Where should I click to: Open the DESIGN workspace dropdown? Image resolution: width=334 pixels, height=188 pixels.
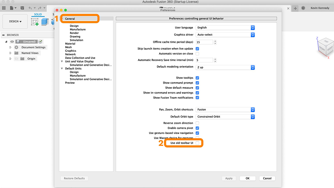pos(15,21)
